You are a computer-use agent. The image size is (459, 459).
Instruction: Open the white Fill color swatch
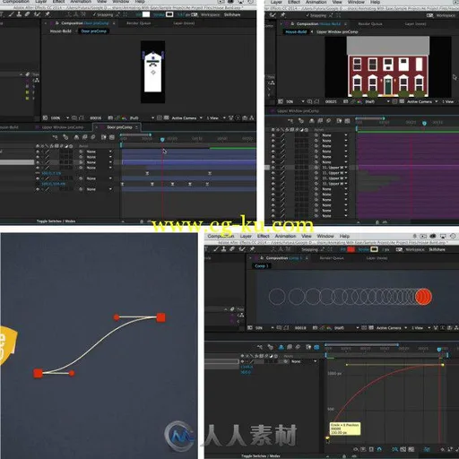(146, 14)
